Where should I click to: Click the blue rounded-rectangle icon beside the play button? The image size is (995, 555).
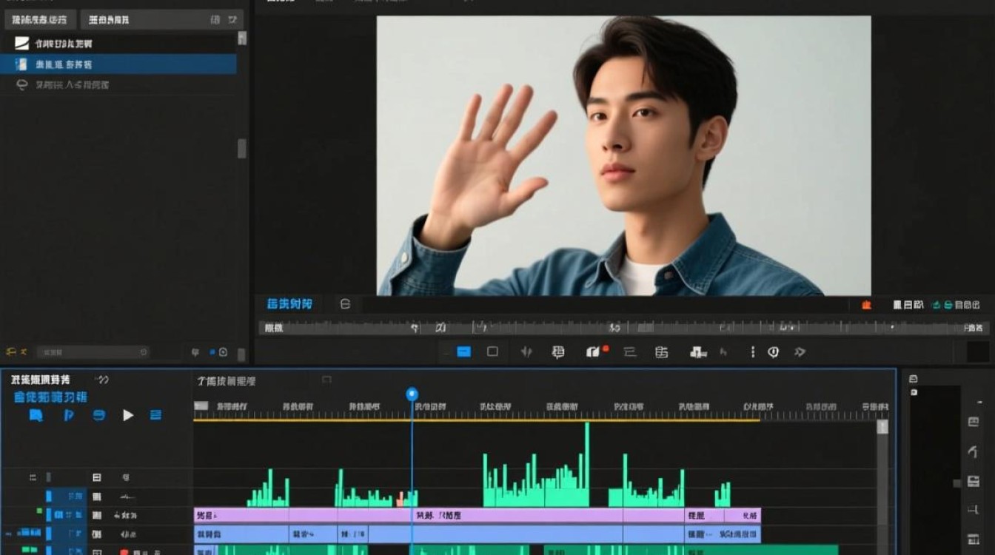[x=98, y=415]
